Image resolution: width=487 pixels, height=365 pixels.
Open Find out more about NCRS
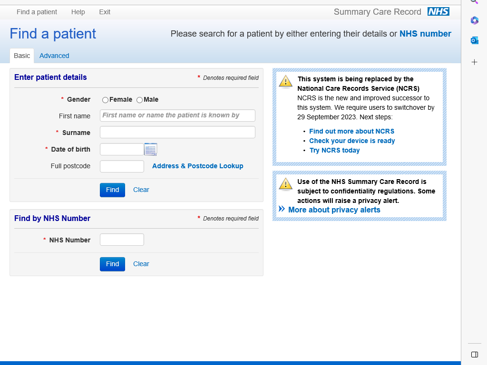click(351, 131)
